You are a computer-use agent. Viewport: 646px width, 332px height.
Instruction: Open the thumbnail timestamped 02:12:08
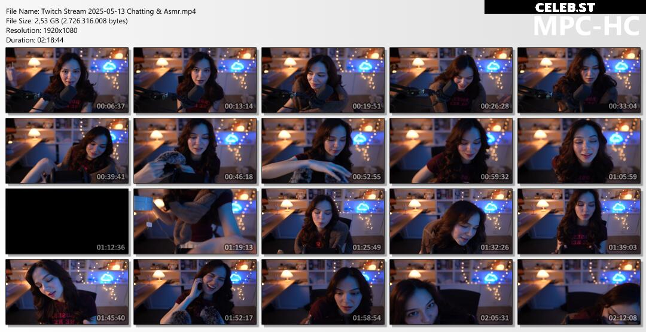pyautogui.click(x=579, y=292)
